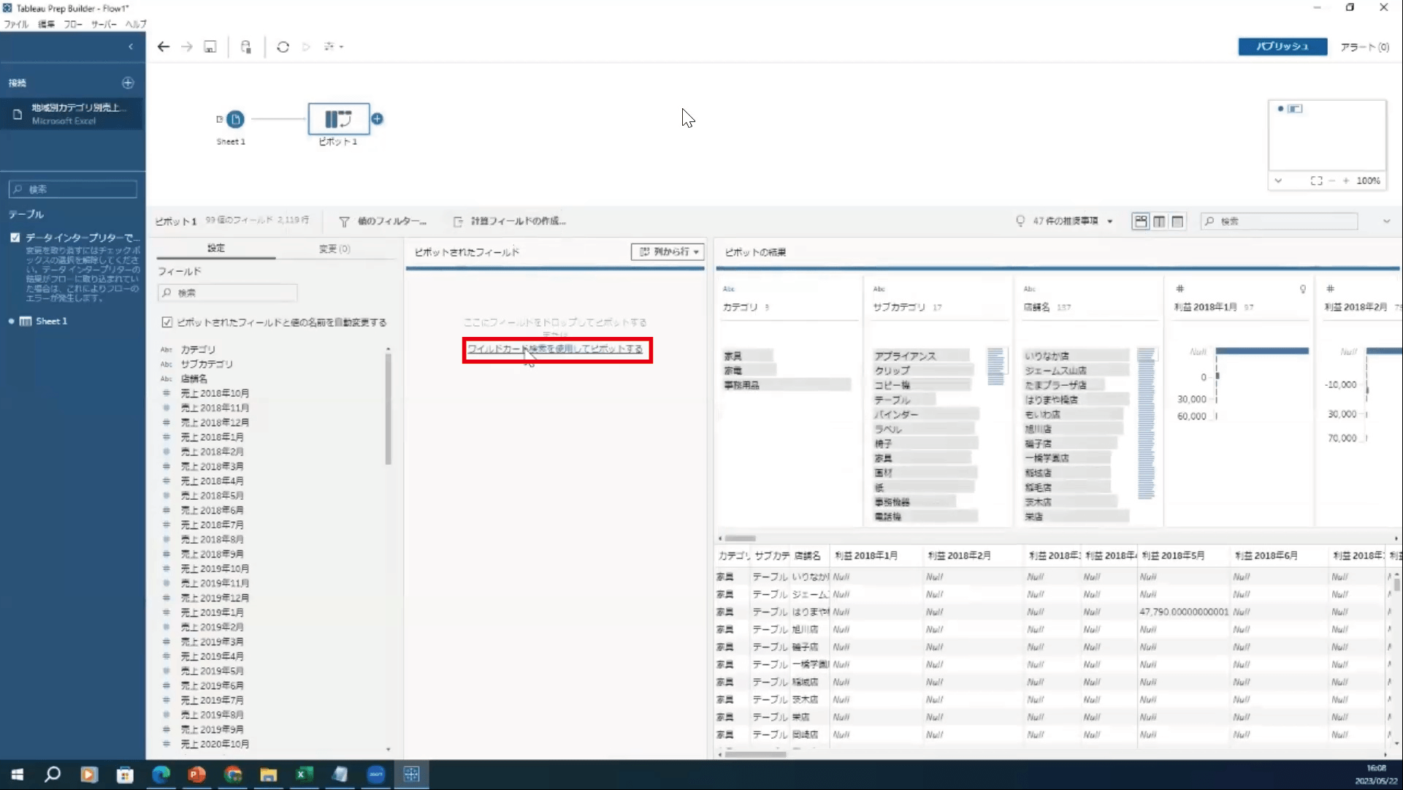Toggle auto-rename pivoted fields checkbox

167,322
